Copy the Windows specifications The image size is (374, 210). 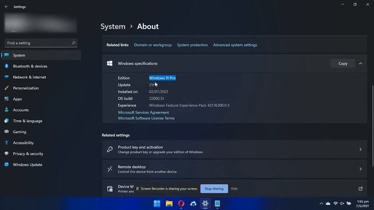[343, 64]
